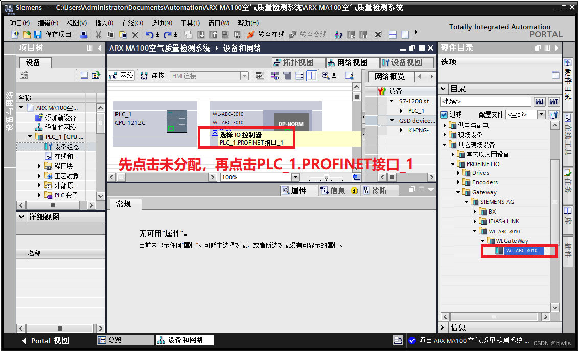Switch to Portal 视图
Image resolution: width=579 pixels, height=352 pixels.
[x=46, y=340]
